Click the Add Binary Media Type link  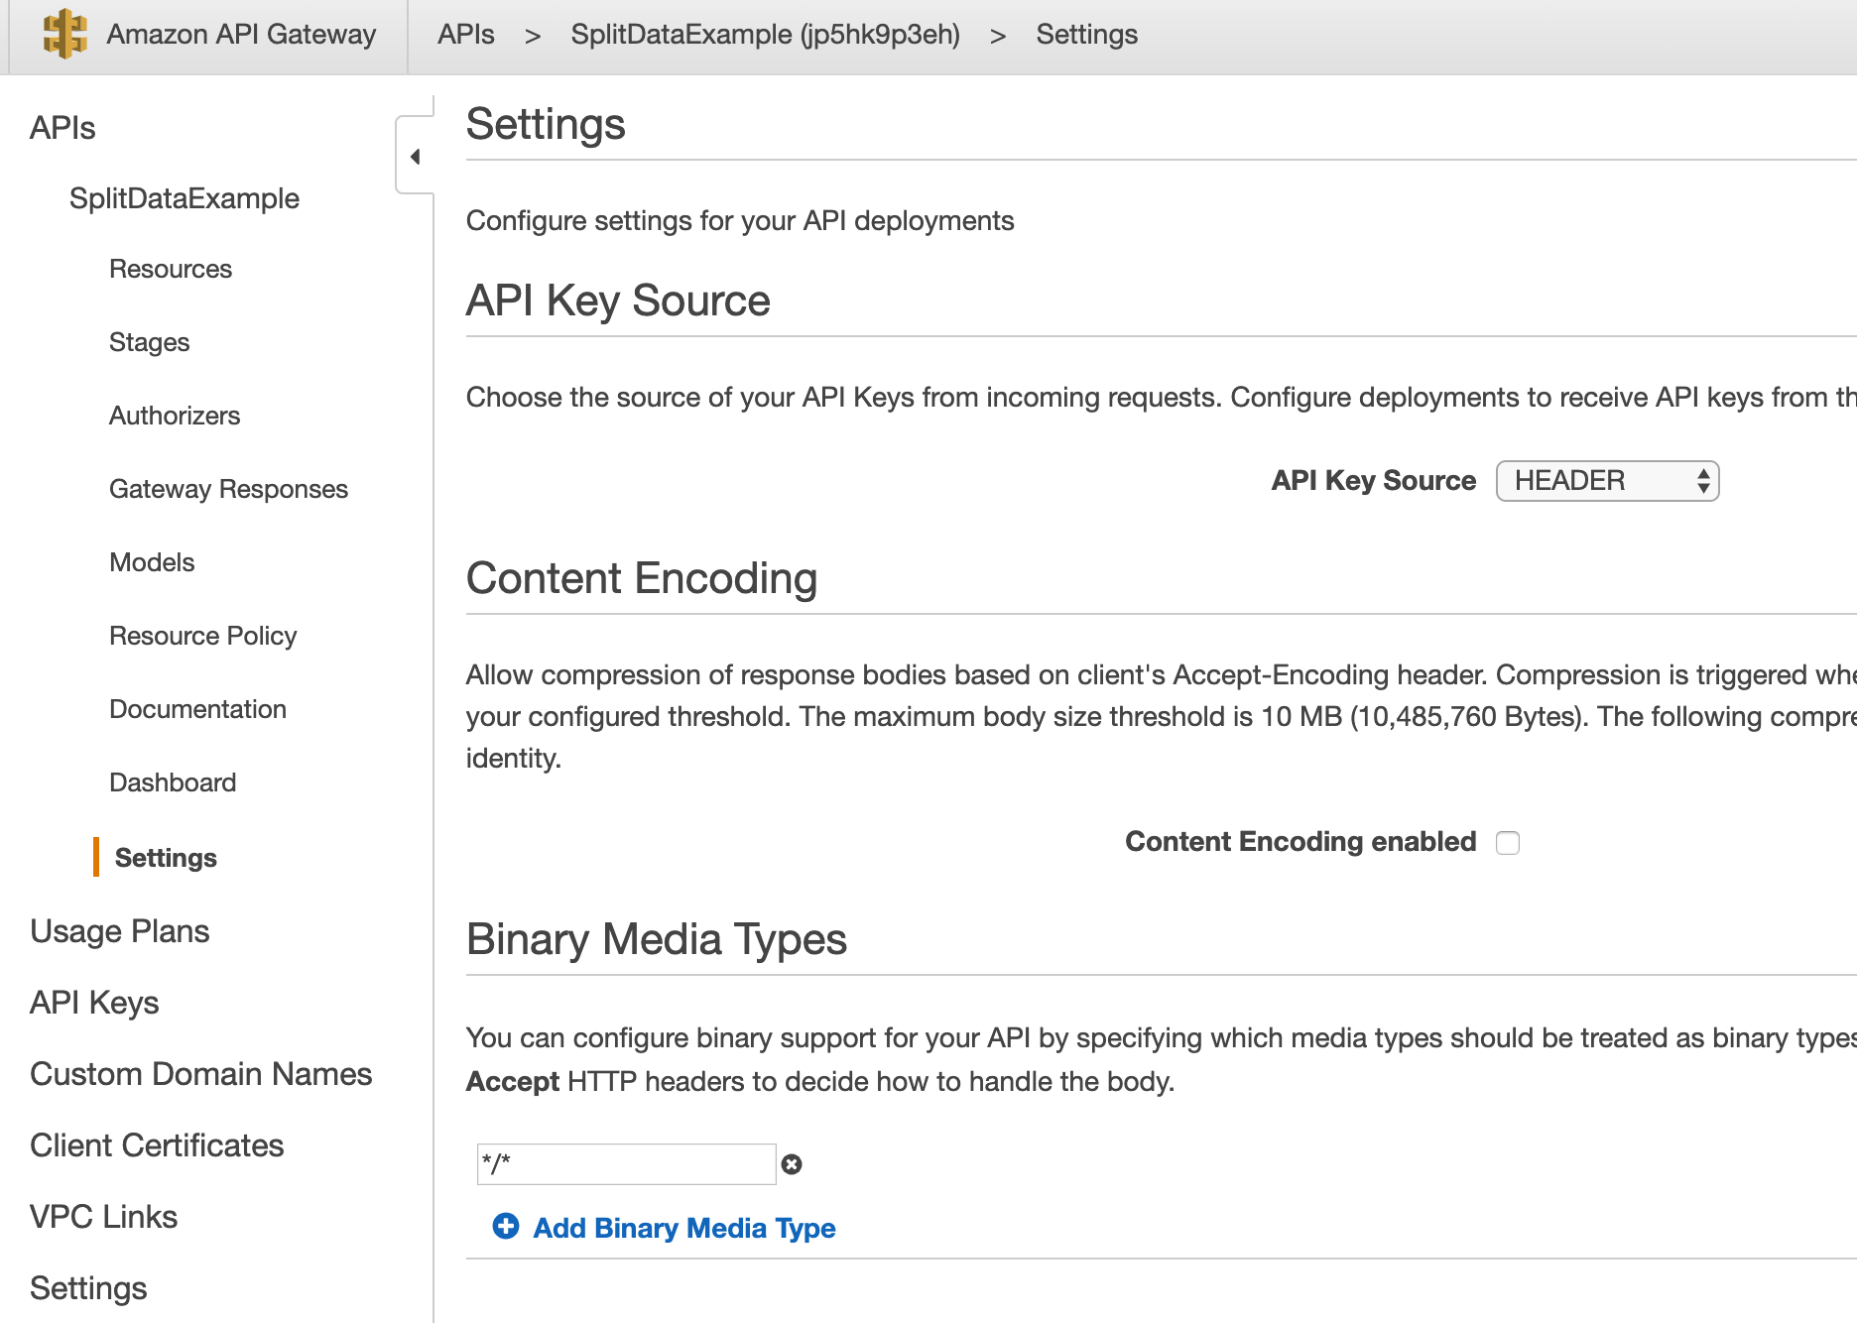[683, 1228]
